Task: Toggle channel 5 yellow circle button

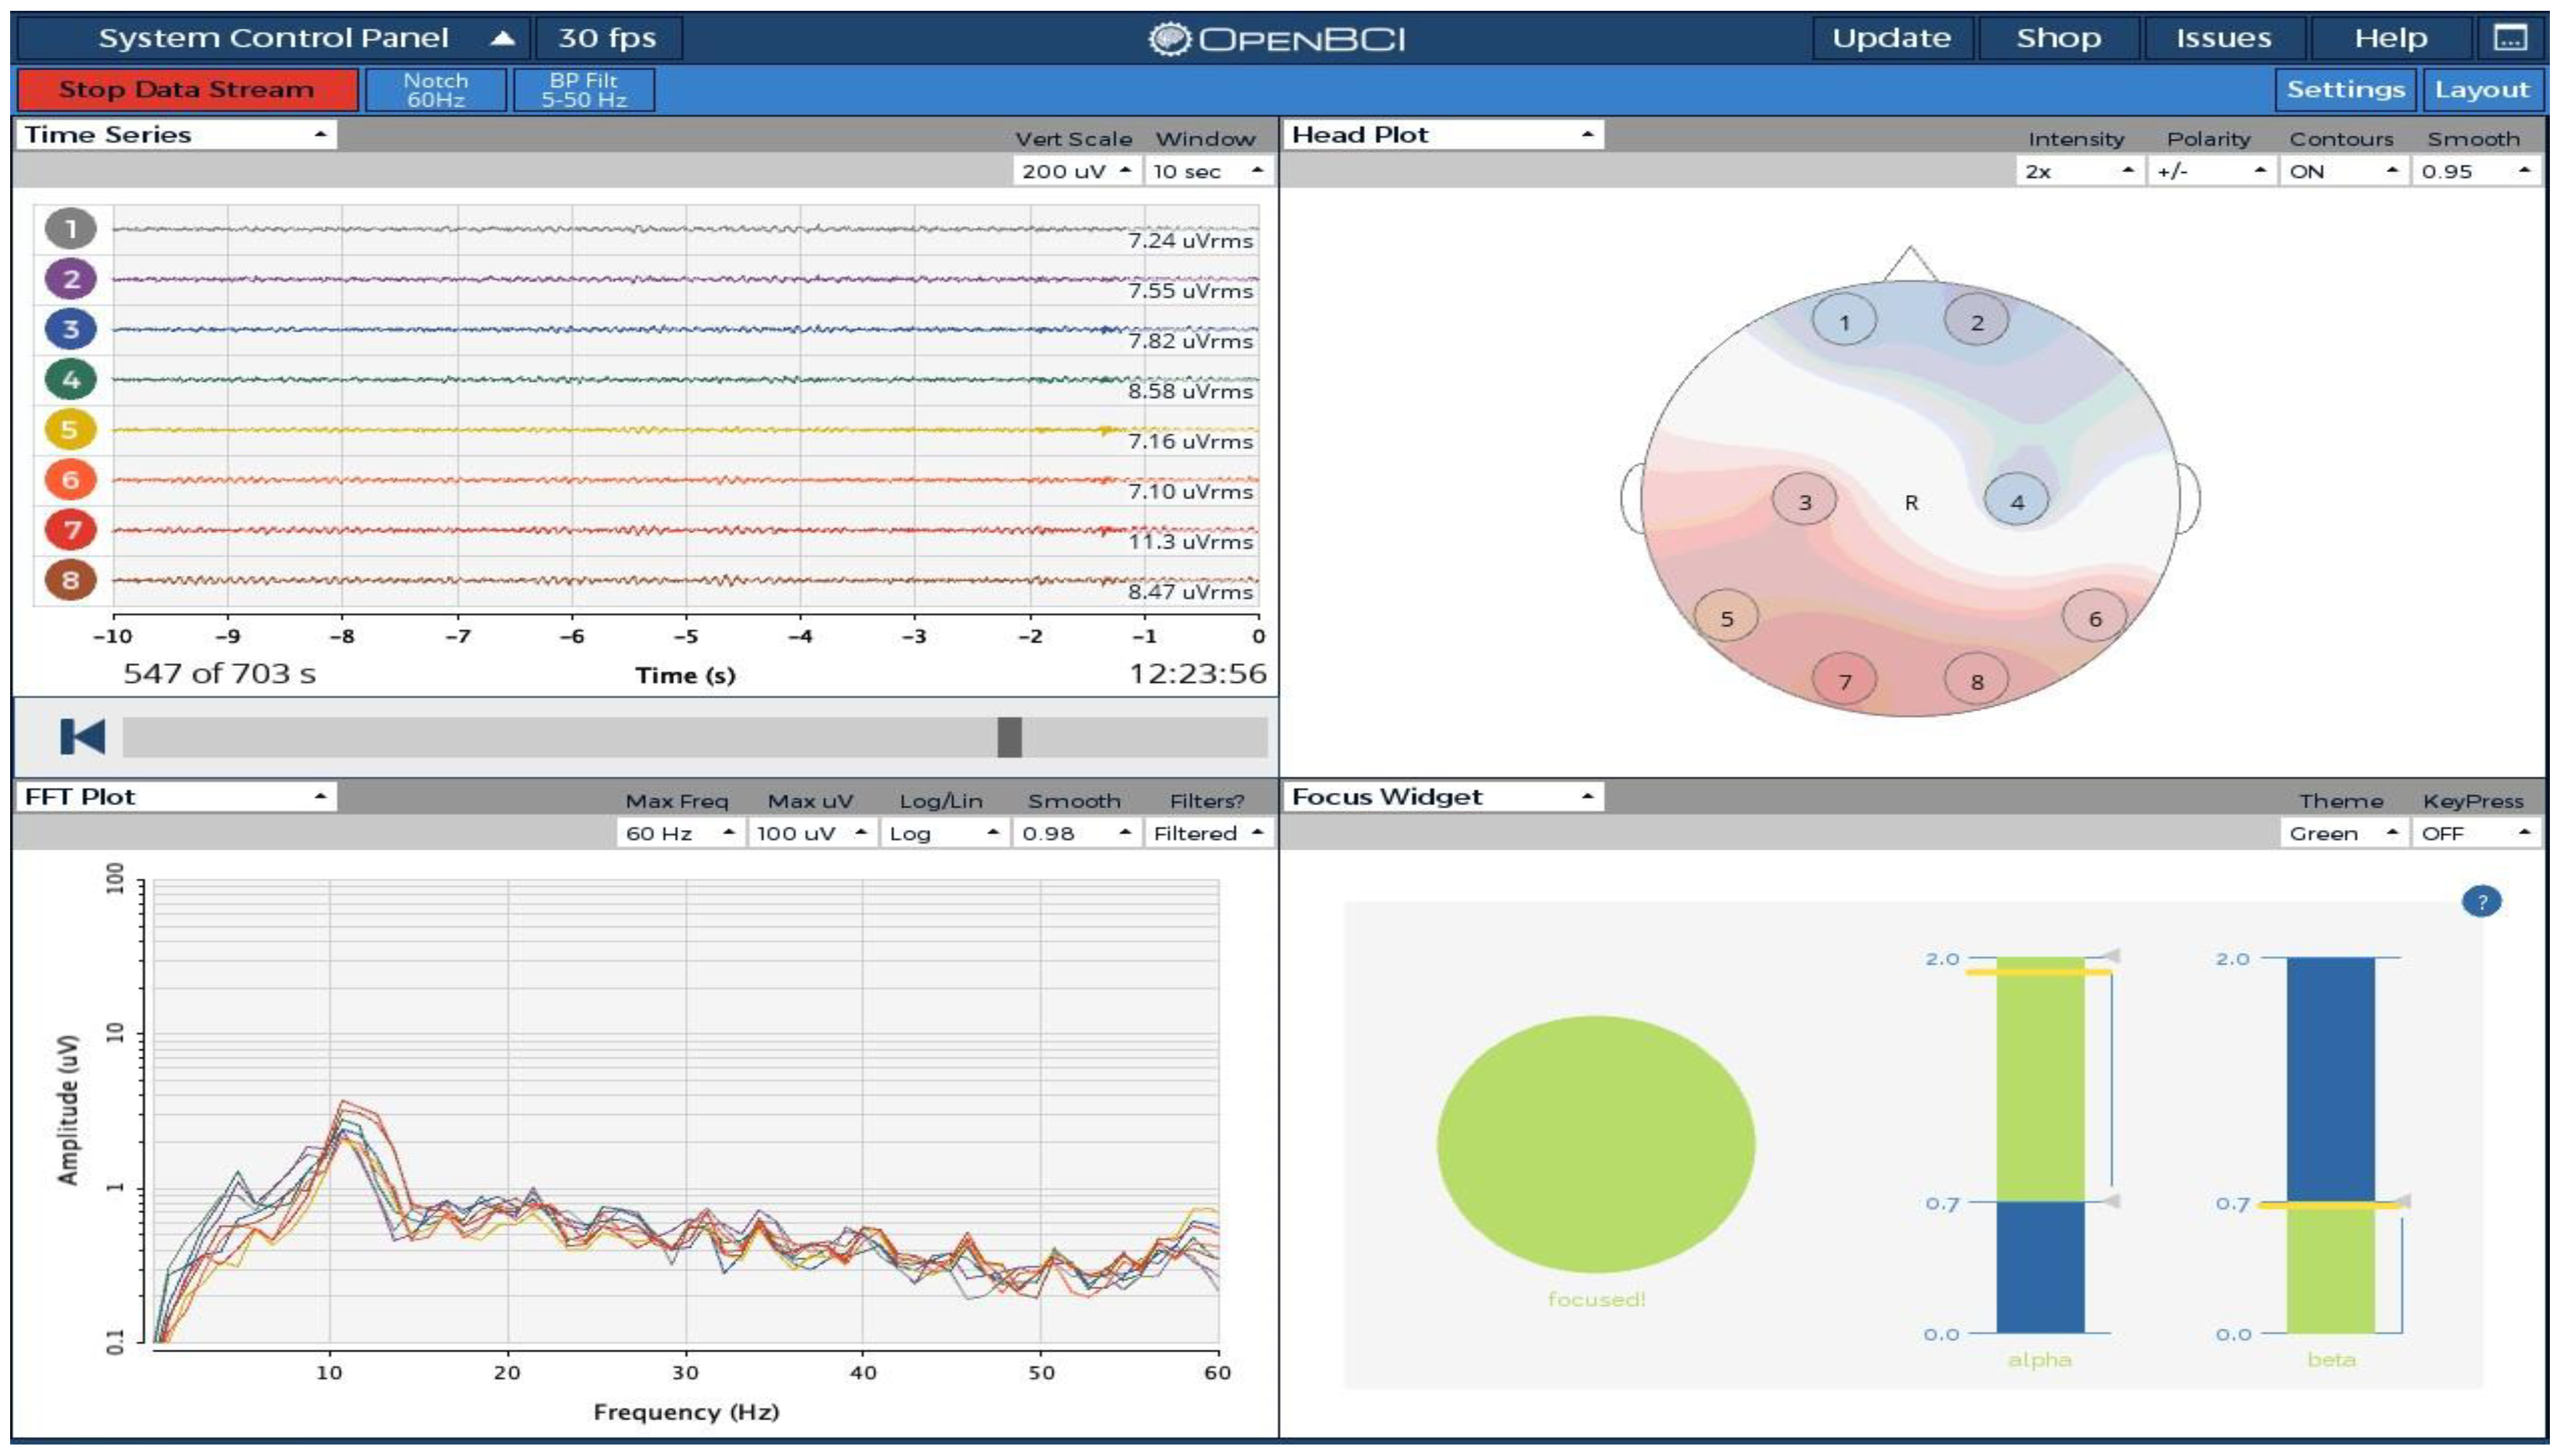Action: [x=70, y=430]
